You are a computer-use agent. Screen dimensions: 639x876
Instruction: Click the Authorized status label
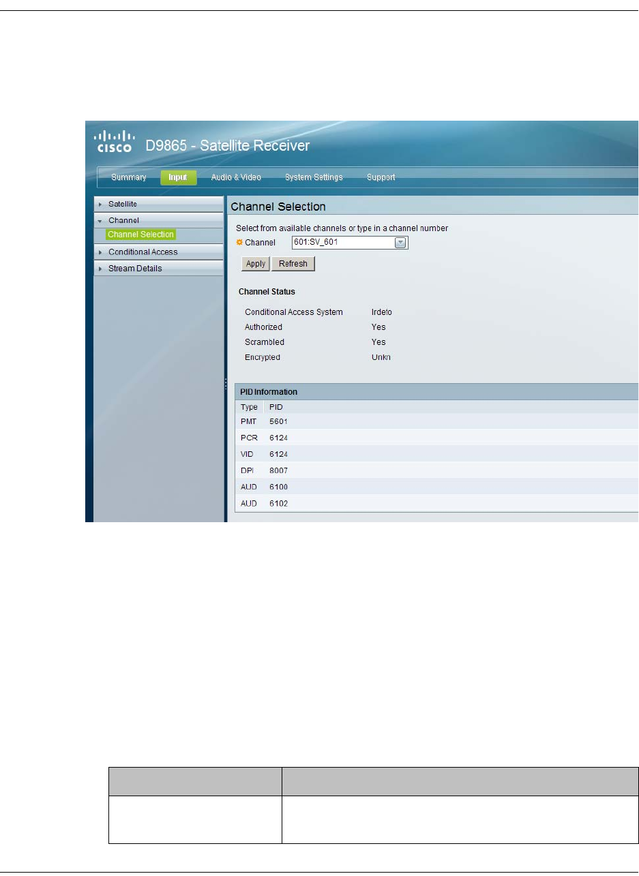(x=263, y=327)
